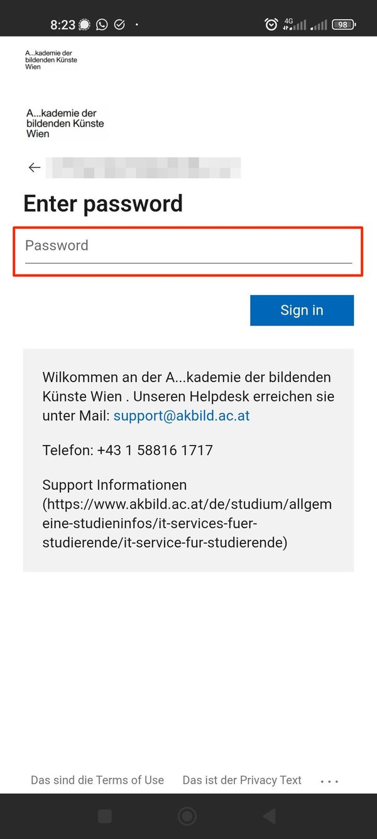Tap the battery level indicator
This screenshot has height=839, width=377.
[x=344, y=25]
